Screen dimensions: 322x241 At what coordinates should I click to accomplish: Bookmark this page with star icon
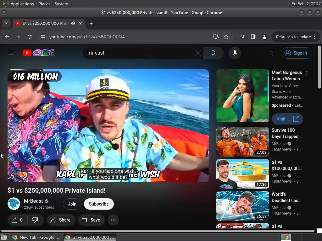click(226, 37)
